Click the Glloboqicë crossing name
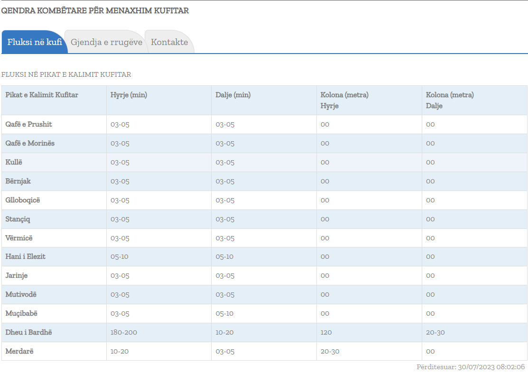The width and height of the screenshot is (528, 373). click(23, 200)
